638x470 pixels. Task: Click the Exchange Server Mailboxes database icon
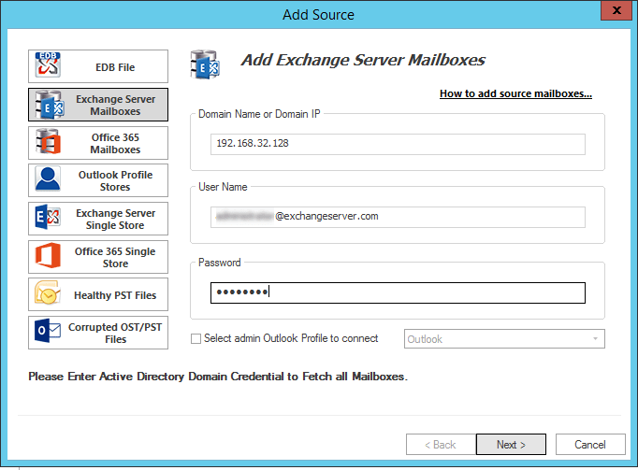(50, 105)
